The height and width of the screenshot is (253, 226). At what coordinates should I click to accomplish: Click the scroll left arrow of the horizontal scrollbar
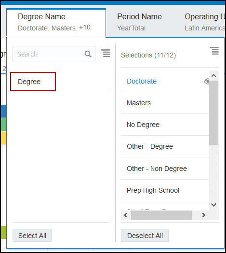(126, 215)
